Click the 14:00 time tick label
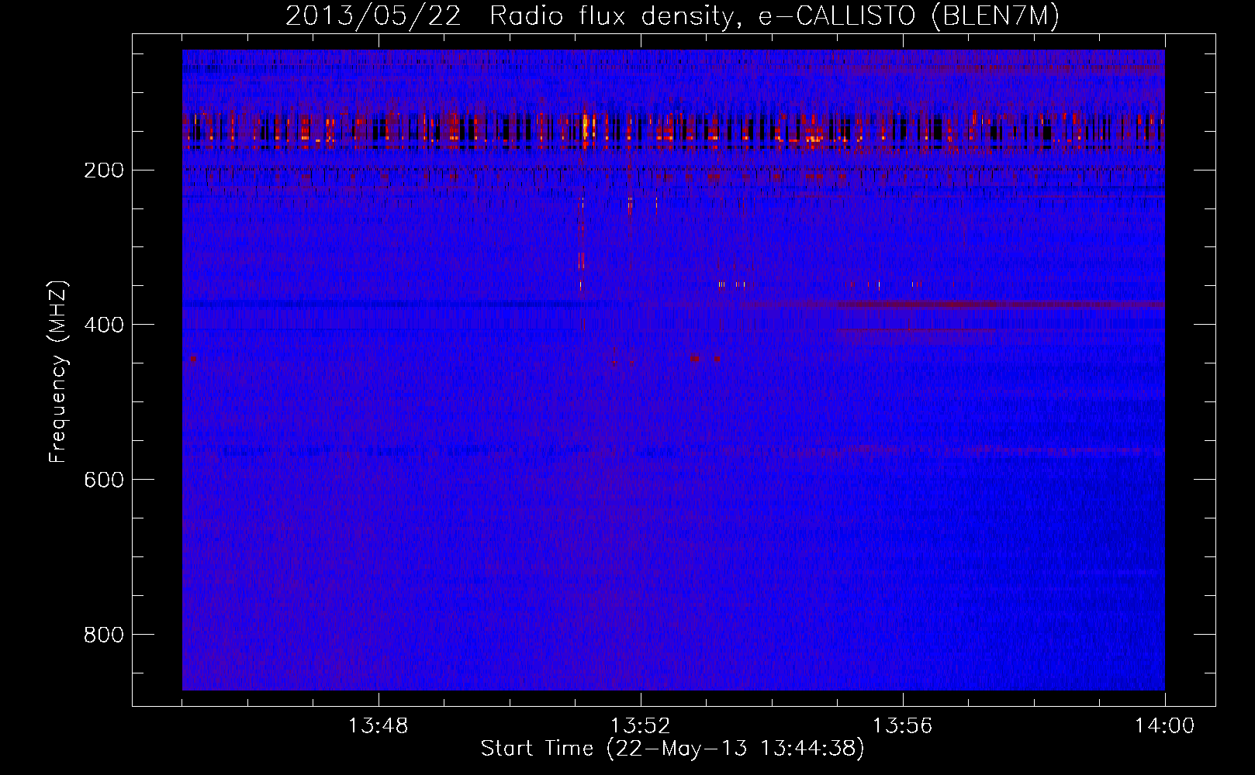Screen dimensions: 1255x775 pyautogui.click(x=1165, y=726)
